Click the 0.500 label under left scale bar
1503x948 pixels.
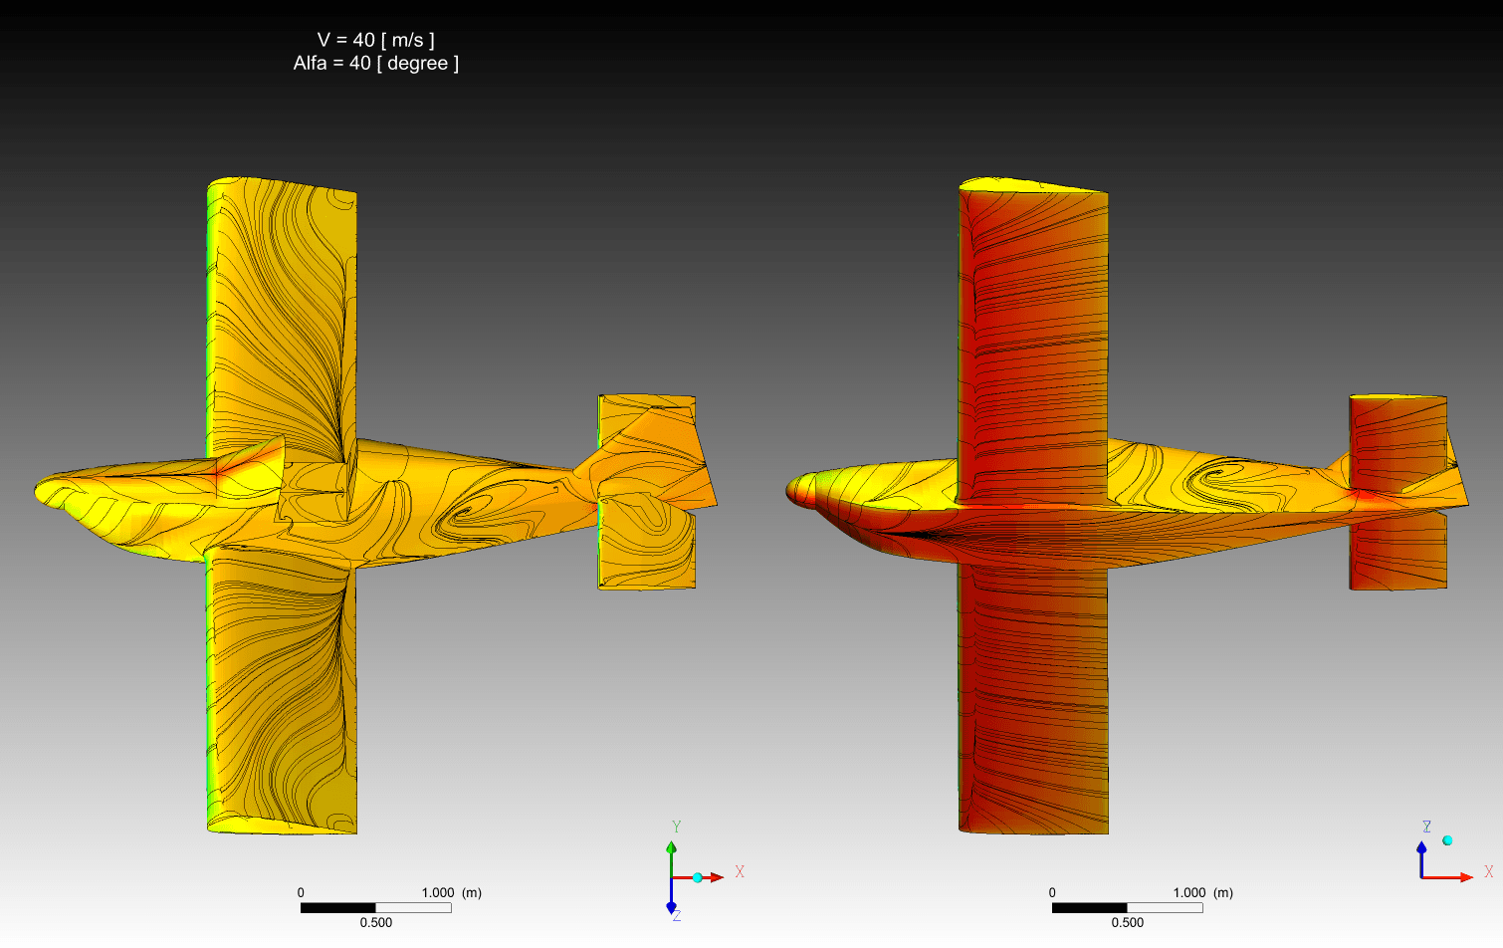coord(375,923)
